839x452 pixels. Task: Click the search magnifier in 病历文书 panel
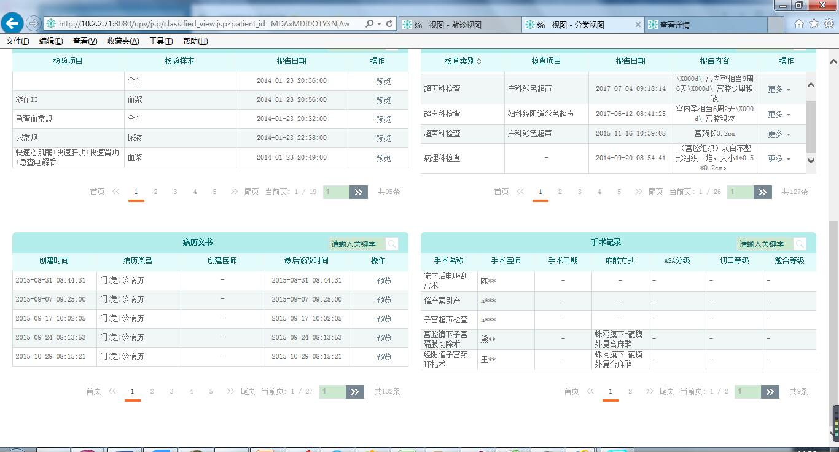click(x=392, y=244)
